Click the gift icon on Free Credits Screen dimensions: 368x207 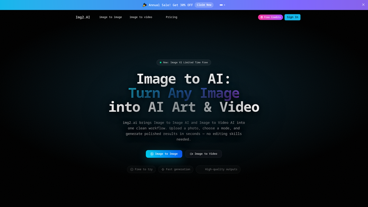[x=261, y=17]
